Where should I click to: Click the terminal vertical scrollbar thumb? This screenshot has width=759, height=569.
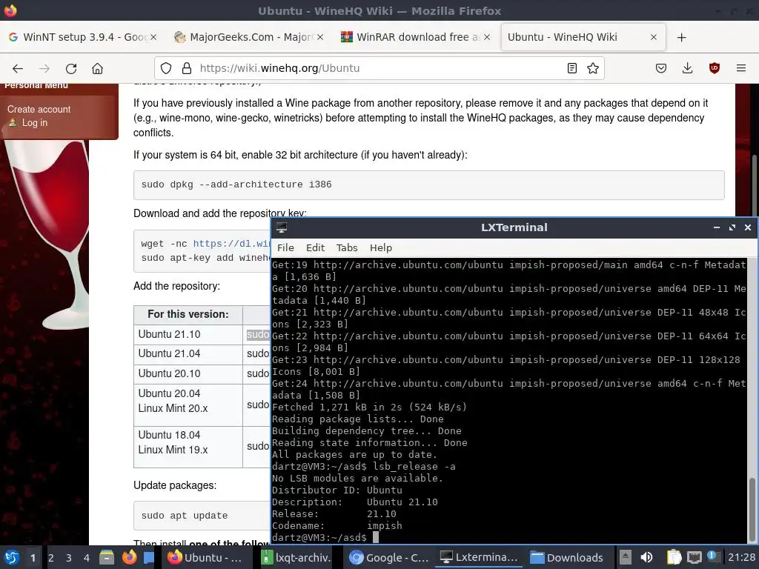click(752, 509)
